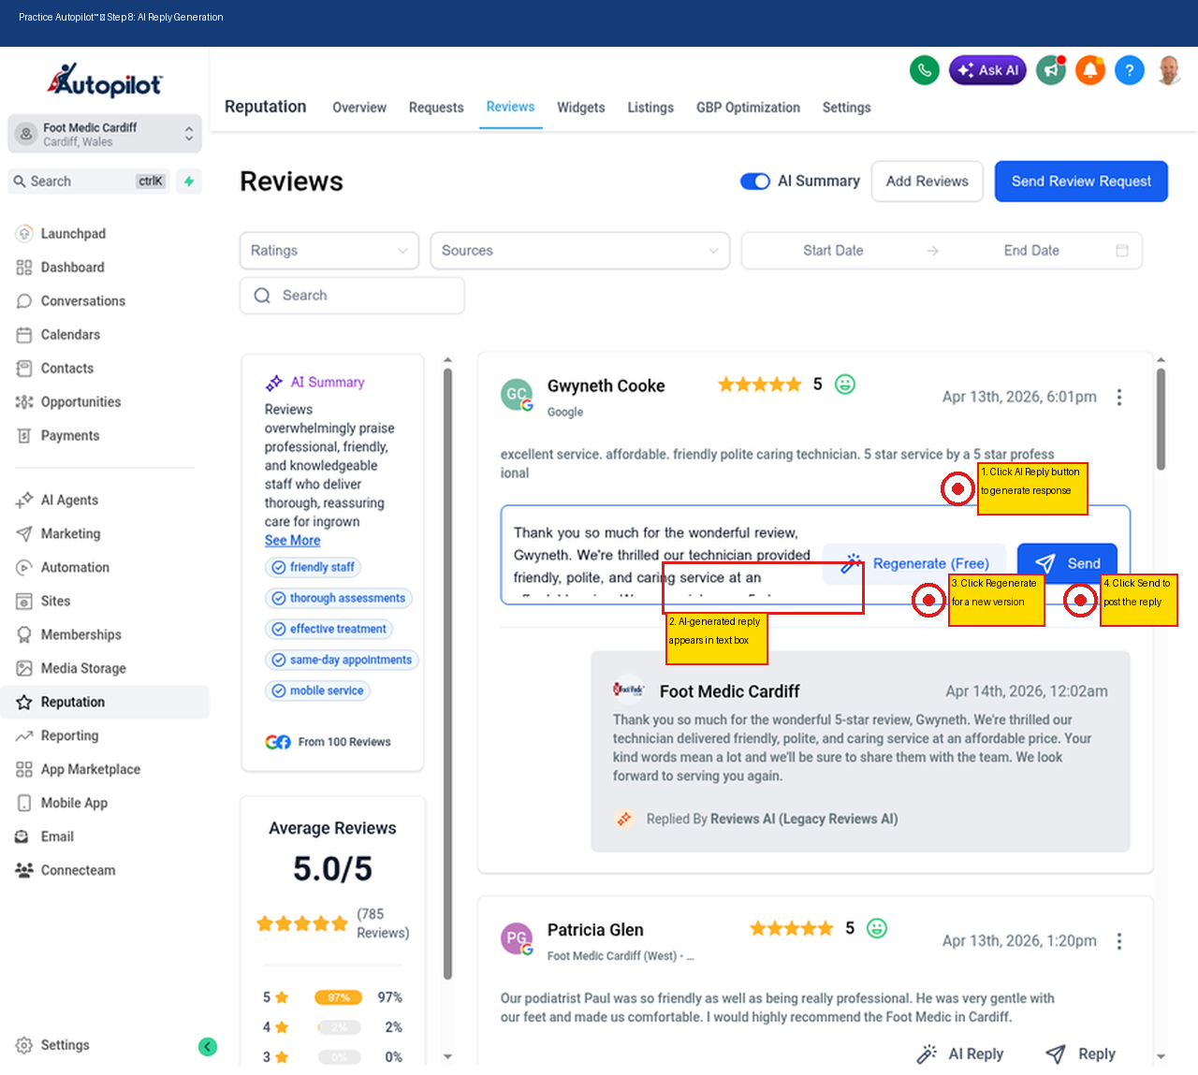Switch to the Requests tab
1198x1075 pixels.
[436, 108]
